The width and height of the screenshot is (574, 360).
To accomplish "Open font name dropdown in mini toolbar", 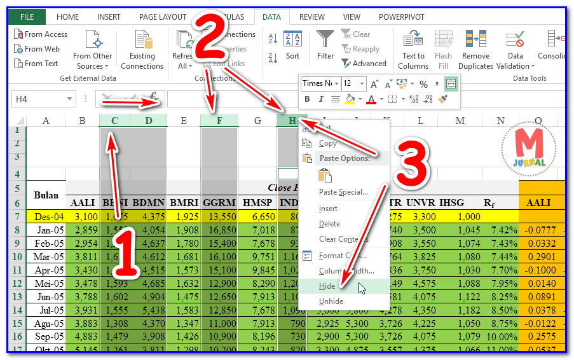I will pyautogui.click(x=336, y=84).
